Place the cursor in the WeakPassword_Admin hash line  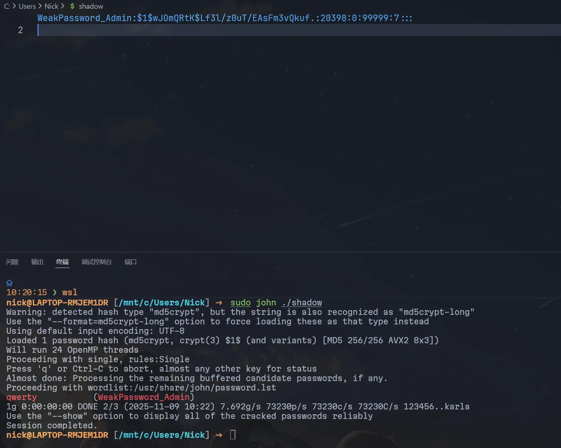pos(224,18)
